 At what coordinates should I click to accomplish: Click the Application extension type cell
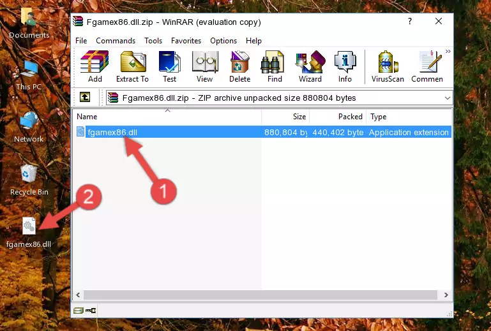[409, 133]
